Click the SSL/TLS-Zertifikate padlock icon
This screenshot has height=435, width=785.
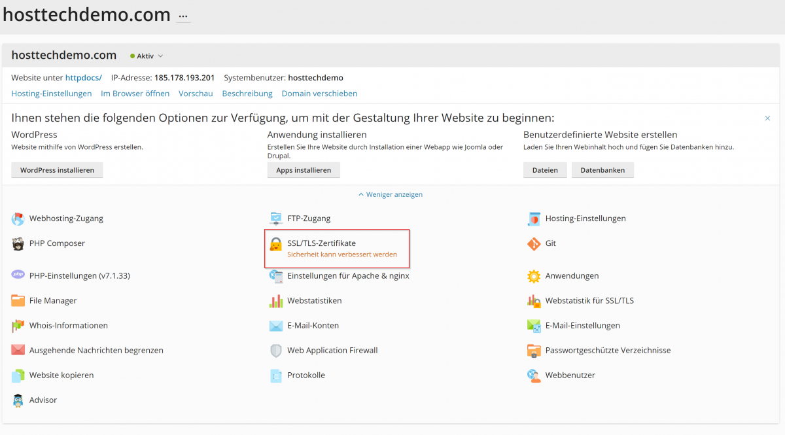click(x=276, y=244)
